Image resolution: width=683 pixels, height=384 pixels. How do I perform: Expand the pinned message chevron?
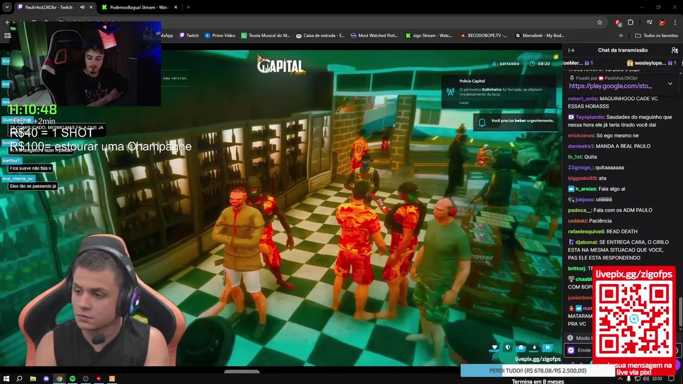[x=670, y=84]
